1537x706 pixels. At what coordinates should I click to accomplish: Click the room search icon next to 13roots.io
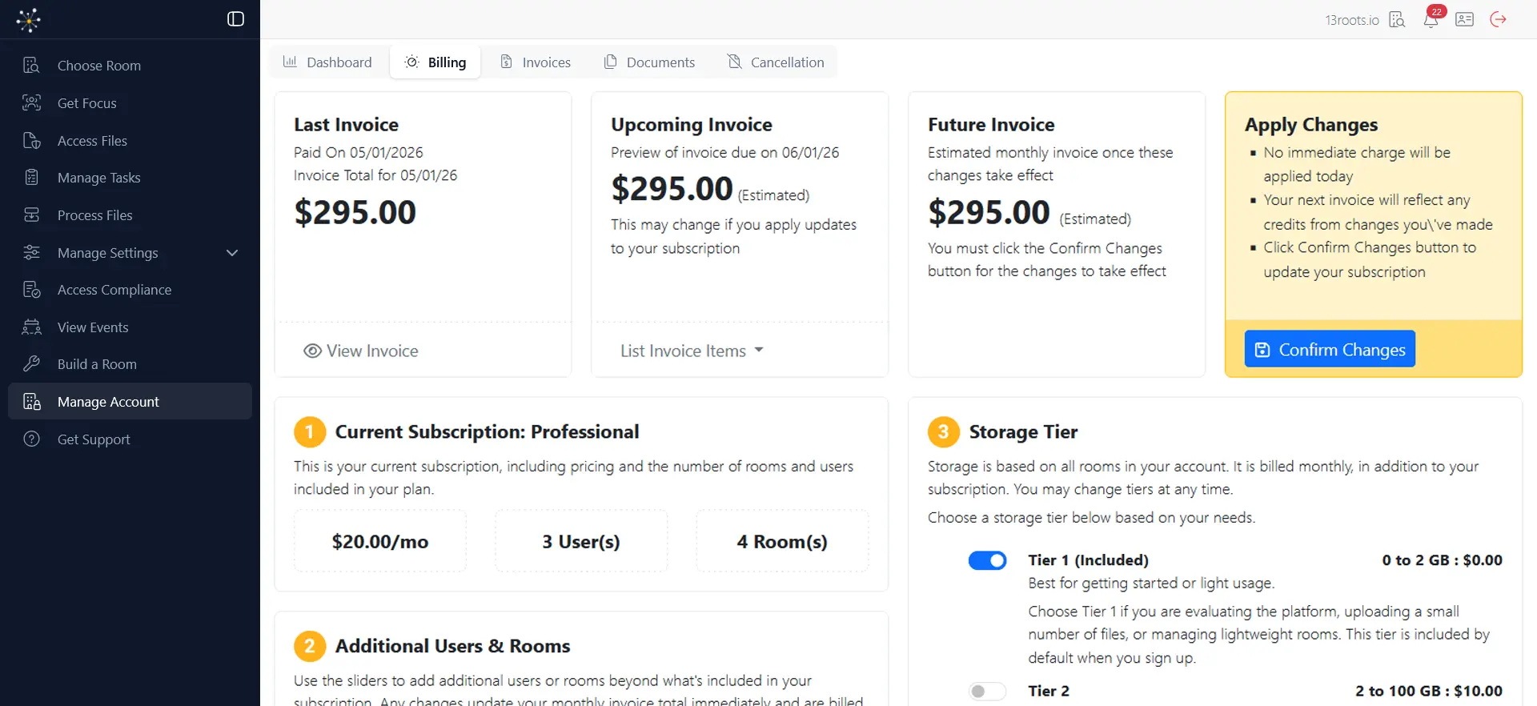point(1397,19)
